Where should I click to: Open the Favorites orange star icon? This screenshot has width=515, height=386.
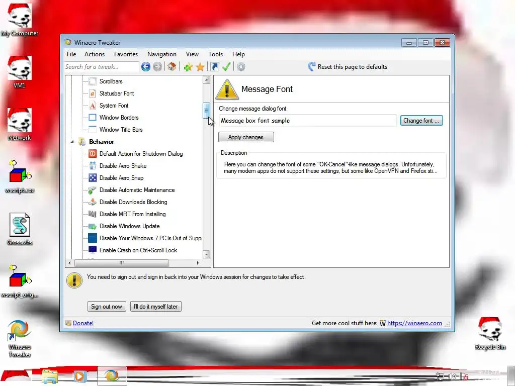pos(200,67)
